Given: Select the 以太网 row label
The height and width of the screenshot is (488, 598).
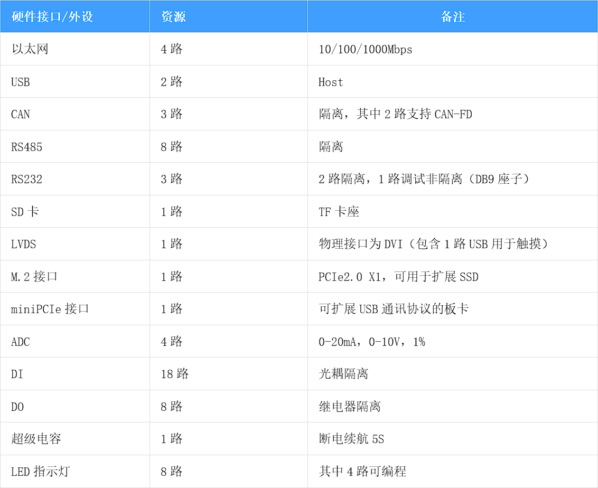Looking at the screenshot, I should pyautogui.click(x=30, y=49).
